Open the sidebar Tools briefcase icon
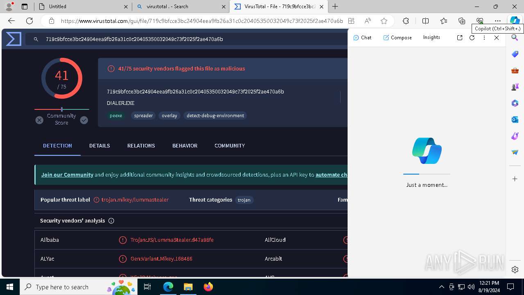524x295 pixels. pos(515,70)
